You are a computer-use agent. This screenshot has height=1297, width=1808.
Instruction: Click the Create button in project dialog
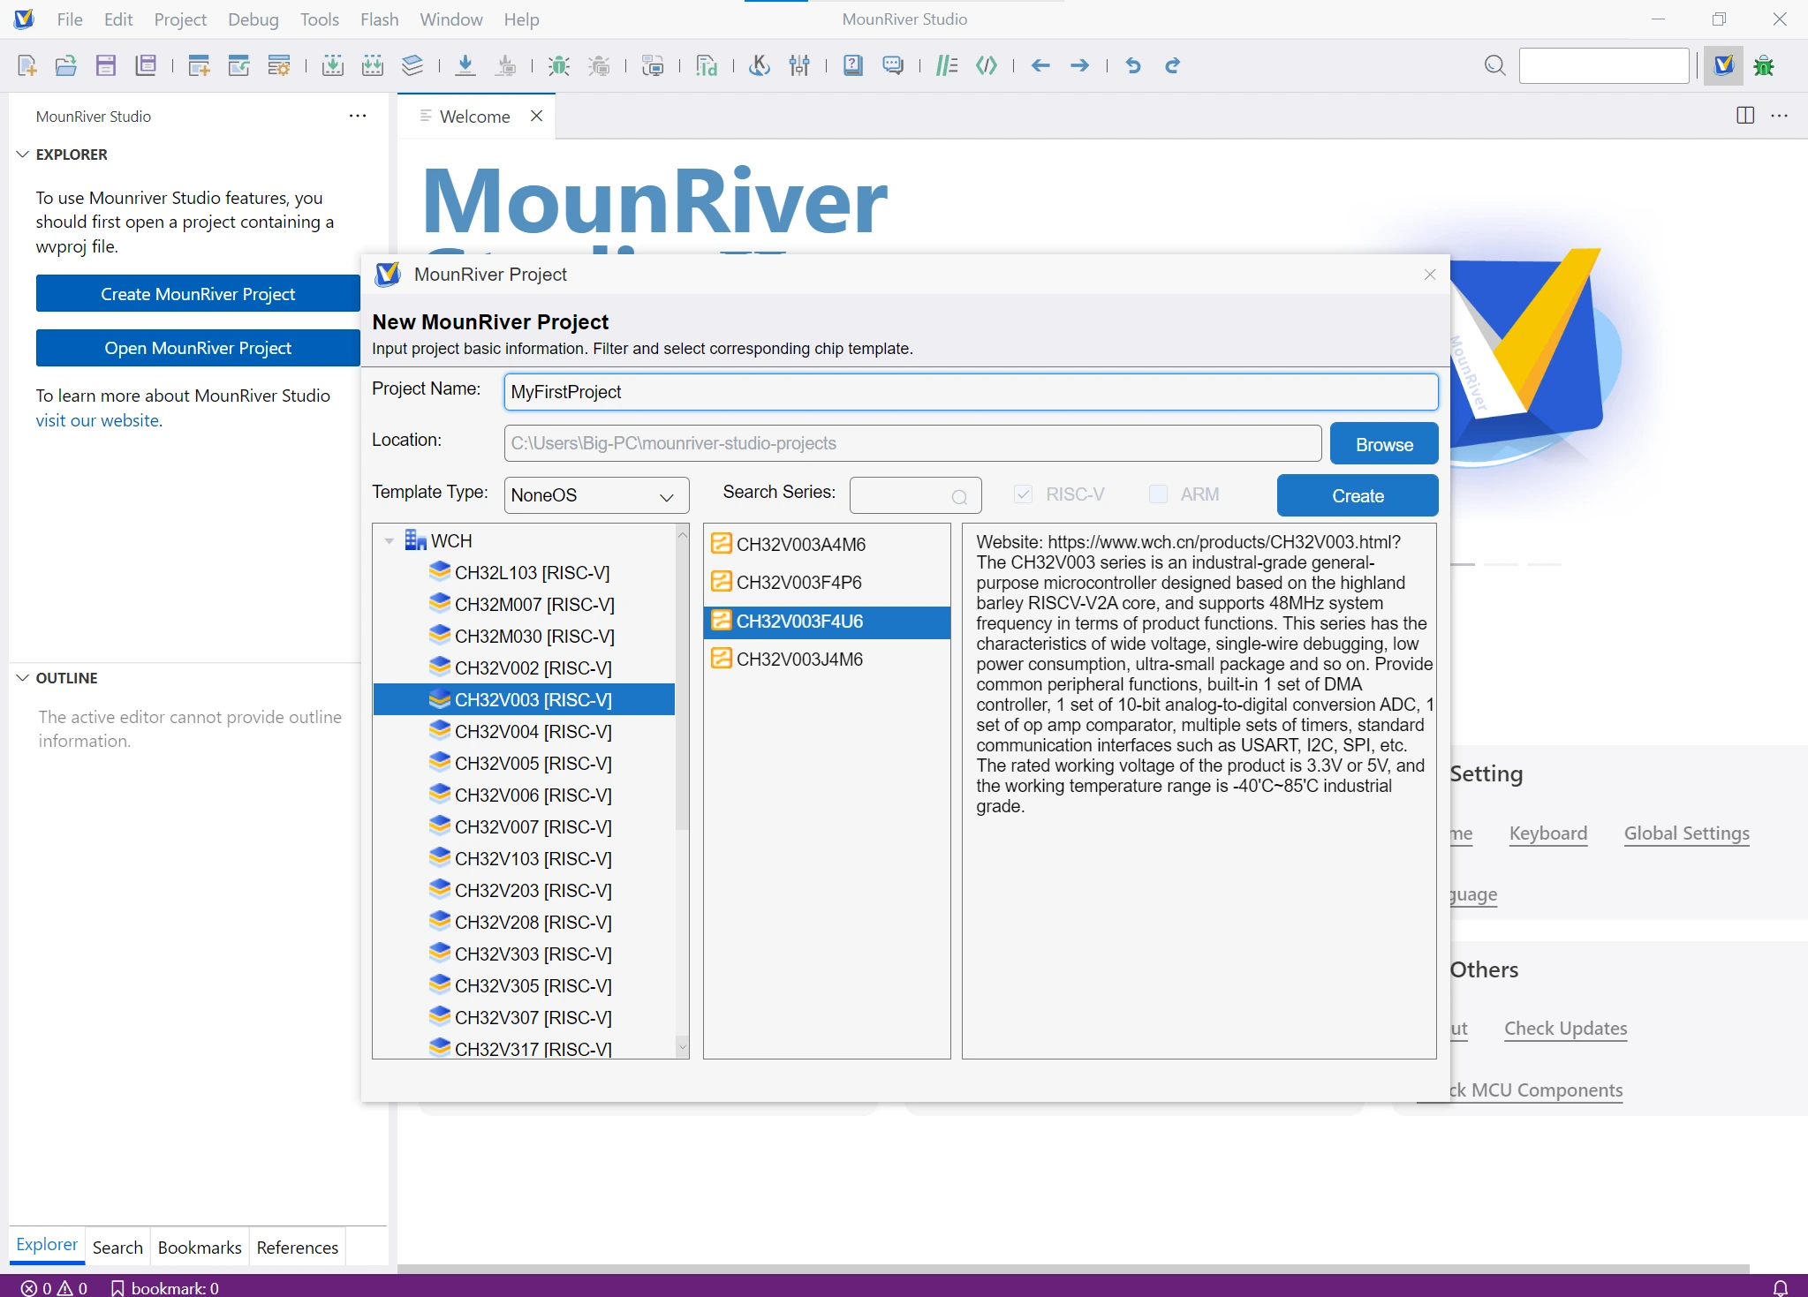click(1358, 495)
